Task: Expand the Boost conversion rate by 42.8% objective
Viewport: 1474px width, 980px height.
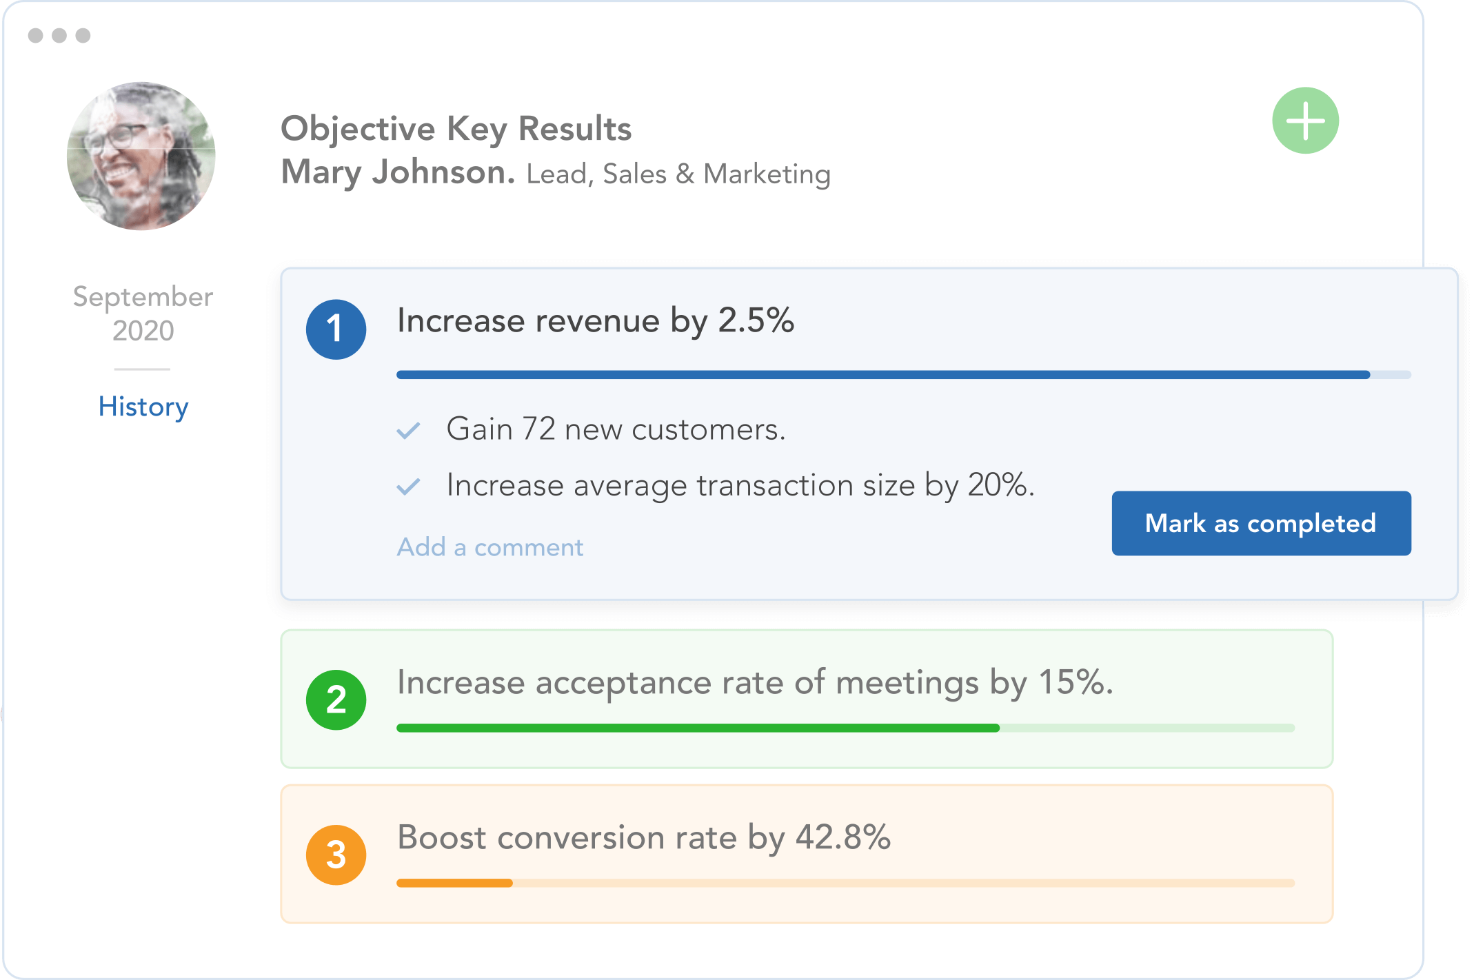Action: pos(643,837)
